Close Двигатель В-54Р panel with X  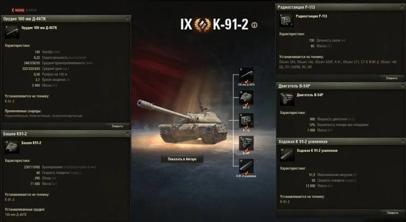tap(403, 85)
